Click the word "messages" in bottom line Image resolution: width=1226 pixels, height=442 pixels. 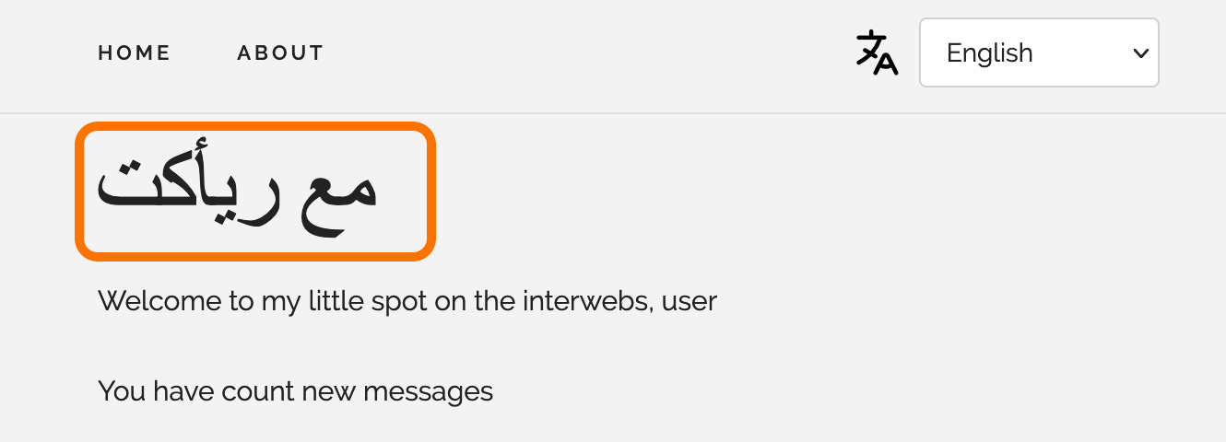[x=428, y=391]
